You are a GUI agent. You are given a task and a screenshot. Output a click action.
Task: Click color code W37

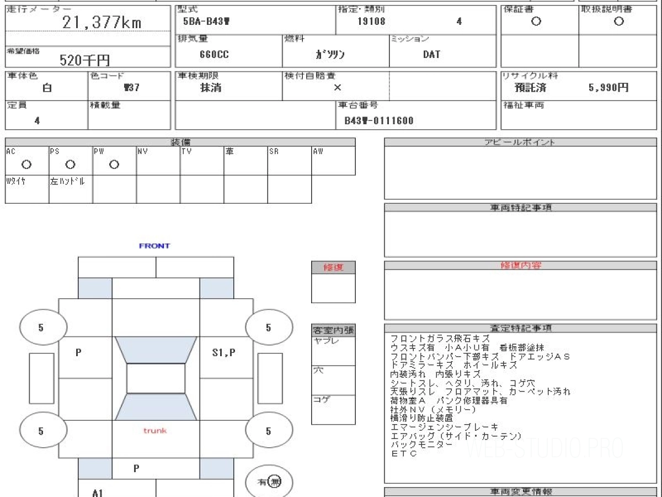[x=131, y=88]
